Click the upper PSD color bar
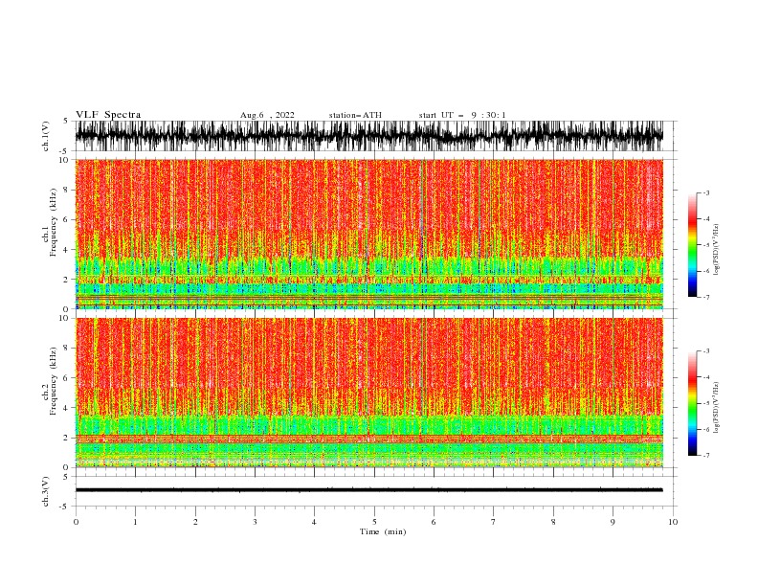The image size is (758, 586). (693, 245)
